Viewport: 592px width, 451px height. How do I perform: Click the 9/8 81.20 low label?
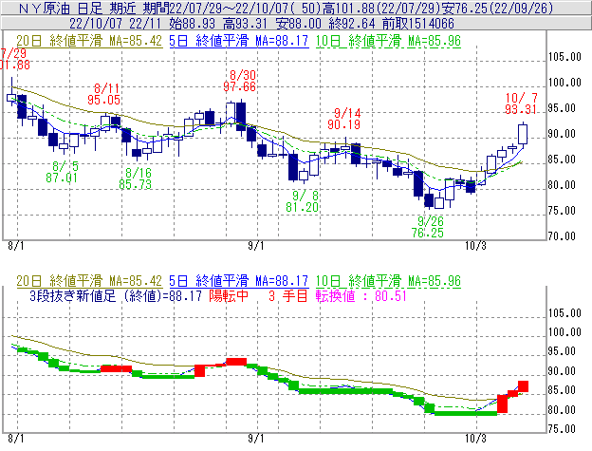(303, 201)
